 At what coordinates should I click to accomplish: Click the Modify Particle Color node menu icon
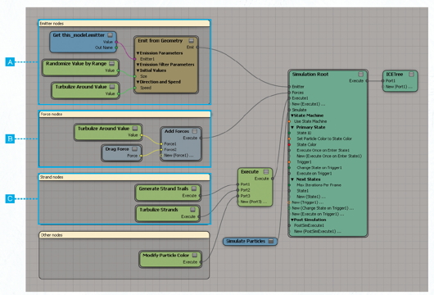pos(195,255)
